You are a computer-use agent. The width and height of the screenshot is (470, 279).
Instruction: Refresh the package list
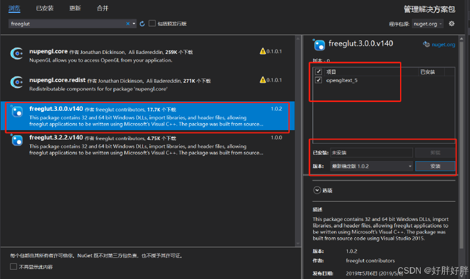(142, 23)
